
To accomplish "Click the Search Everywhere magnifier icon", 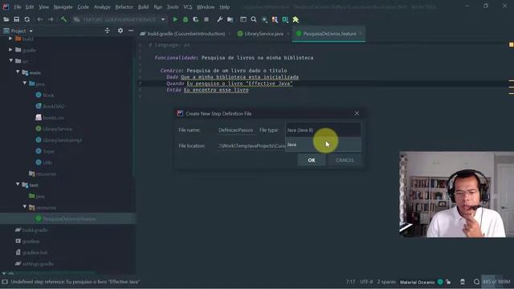I will (254, 19).
